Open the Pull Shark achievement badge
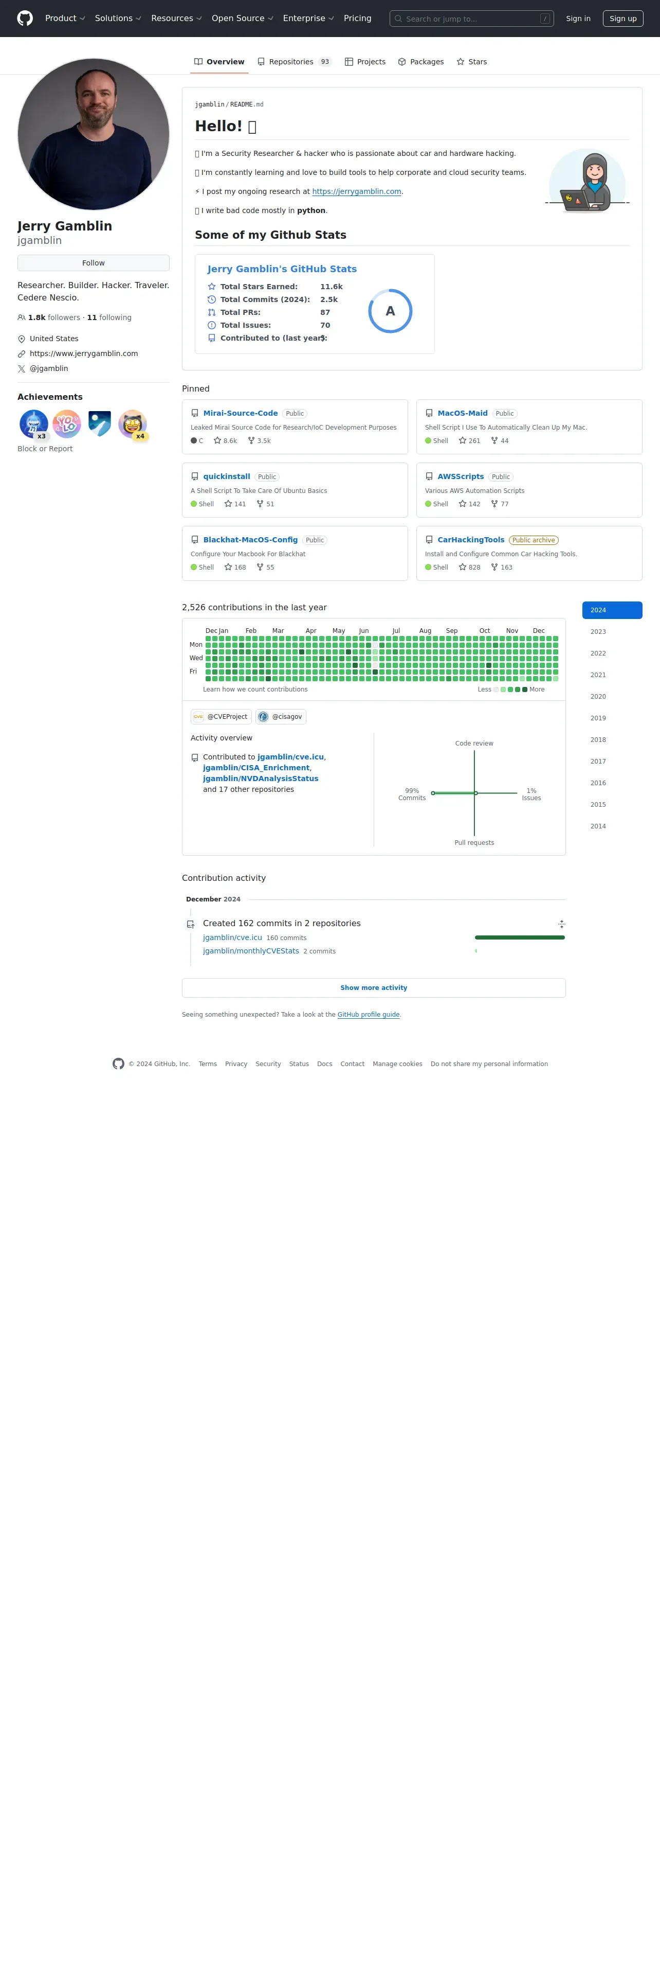This screenshot has width=660, height=1982. (34, 424)
